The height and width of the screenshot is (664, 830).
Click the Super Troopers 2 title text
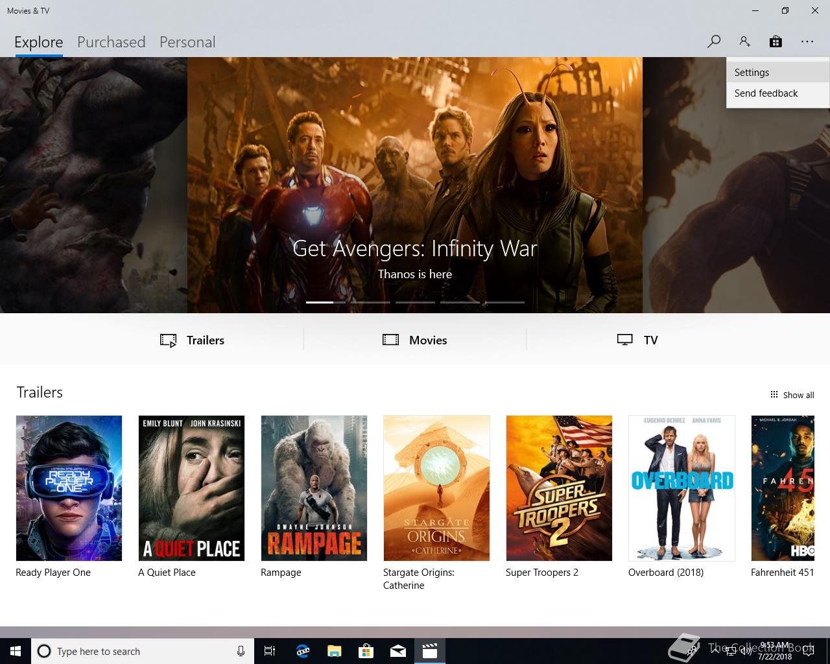click(x=542, y=573)
